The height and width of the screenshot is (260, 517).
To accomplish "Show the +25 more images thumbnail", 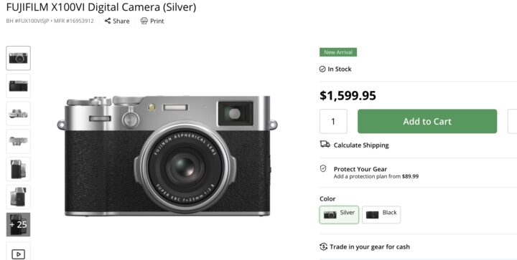I will [x=18, y=224].
